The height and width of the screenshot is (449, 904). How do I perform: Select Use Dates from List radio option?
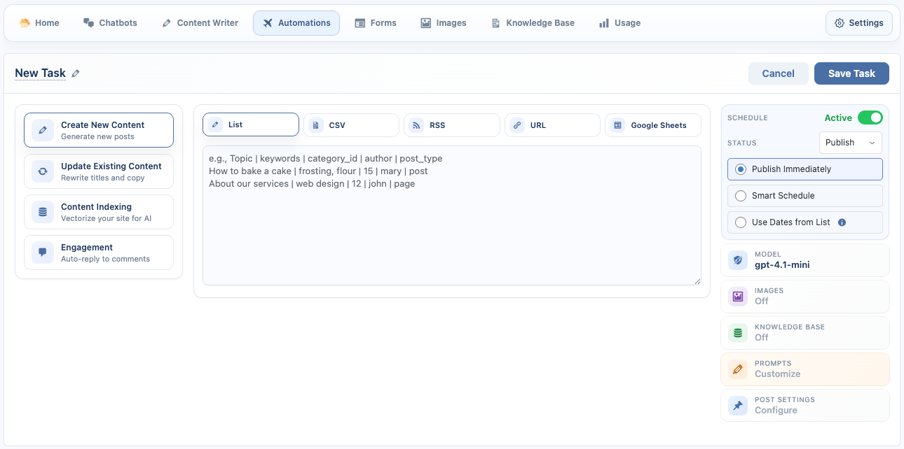coord(741,222)
